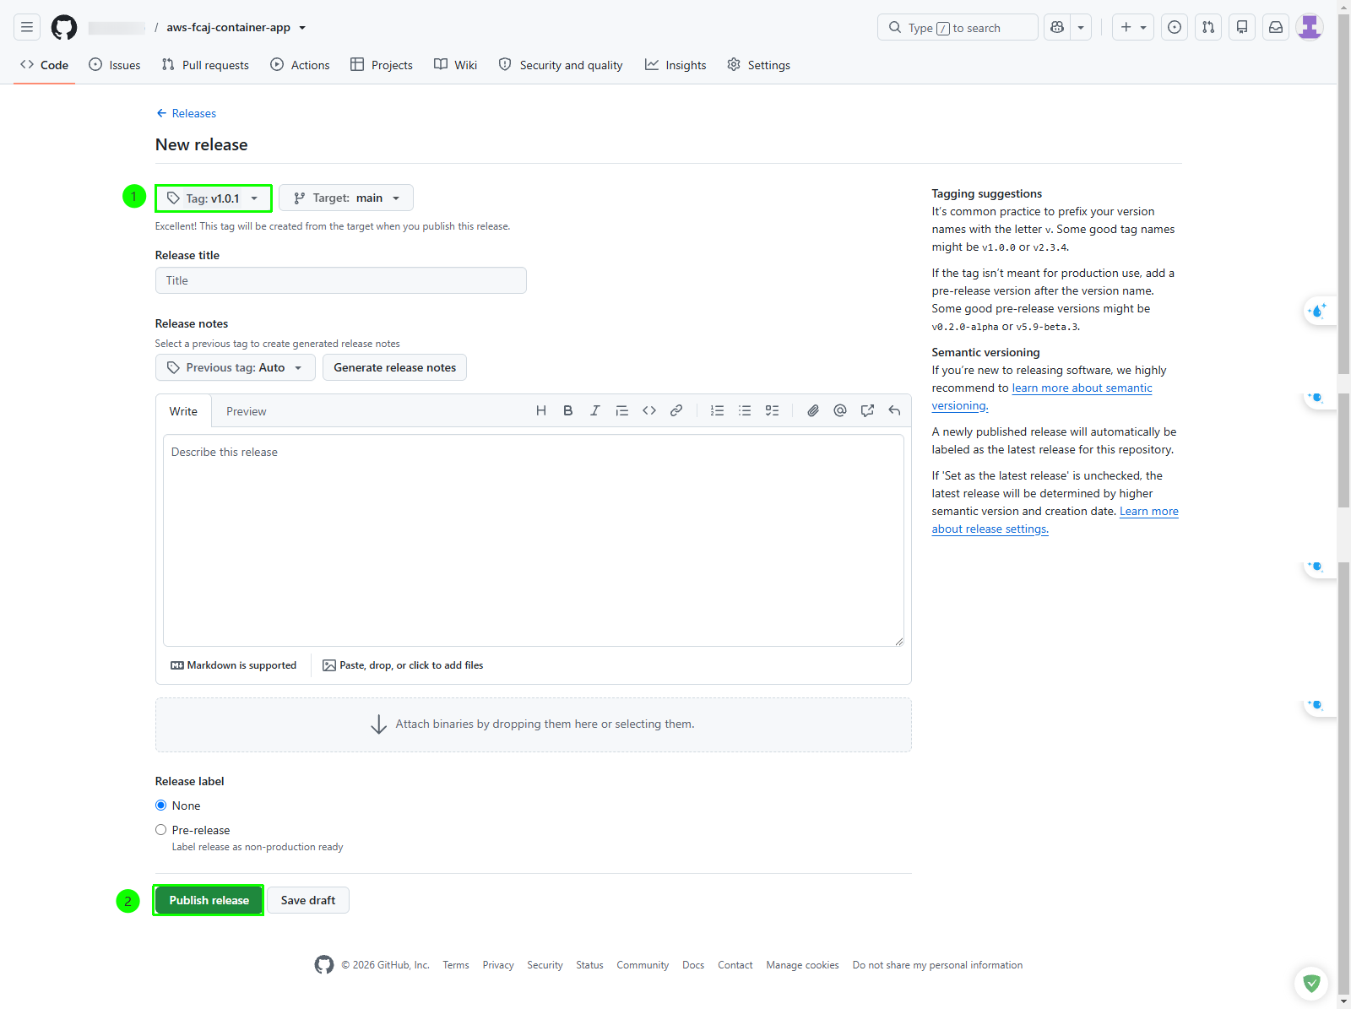Image resolution: width=1351 pixels, height=1009 pixels.
Task: Open the Pull requests tab
Action: (205, 65)
